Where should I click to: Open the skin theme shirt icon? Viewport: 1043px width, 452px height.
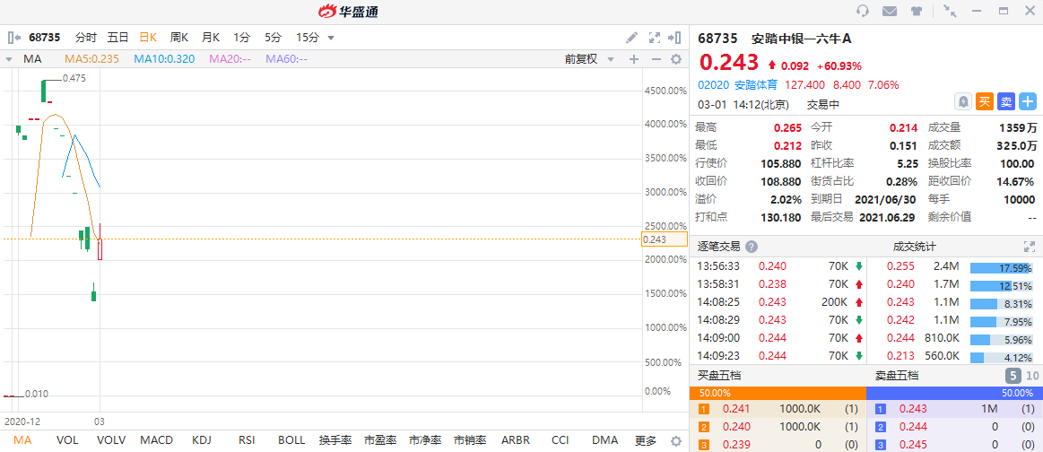[916, 11]
